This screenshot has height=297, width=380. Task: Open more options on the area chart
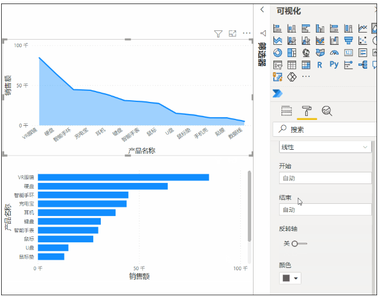click(x=247, y=33)
